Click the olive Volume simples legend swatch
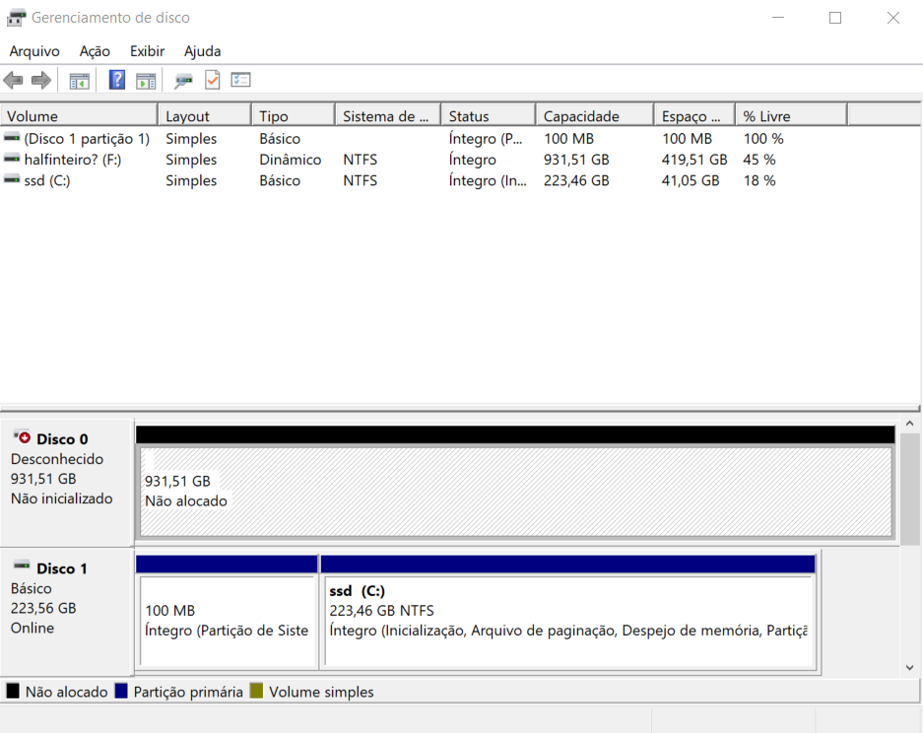 (x=256, y=691)
